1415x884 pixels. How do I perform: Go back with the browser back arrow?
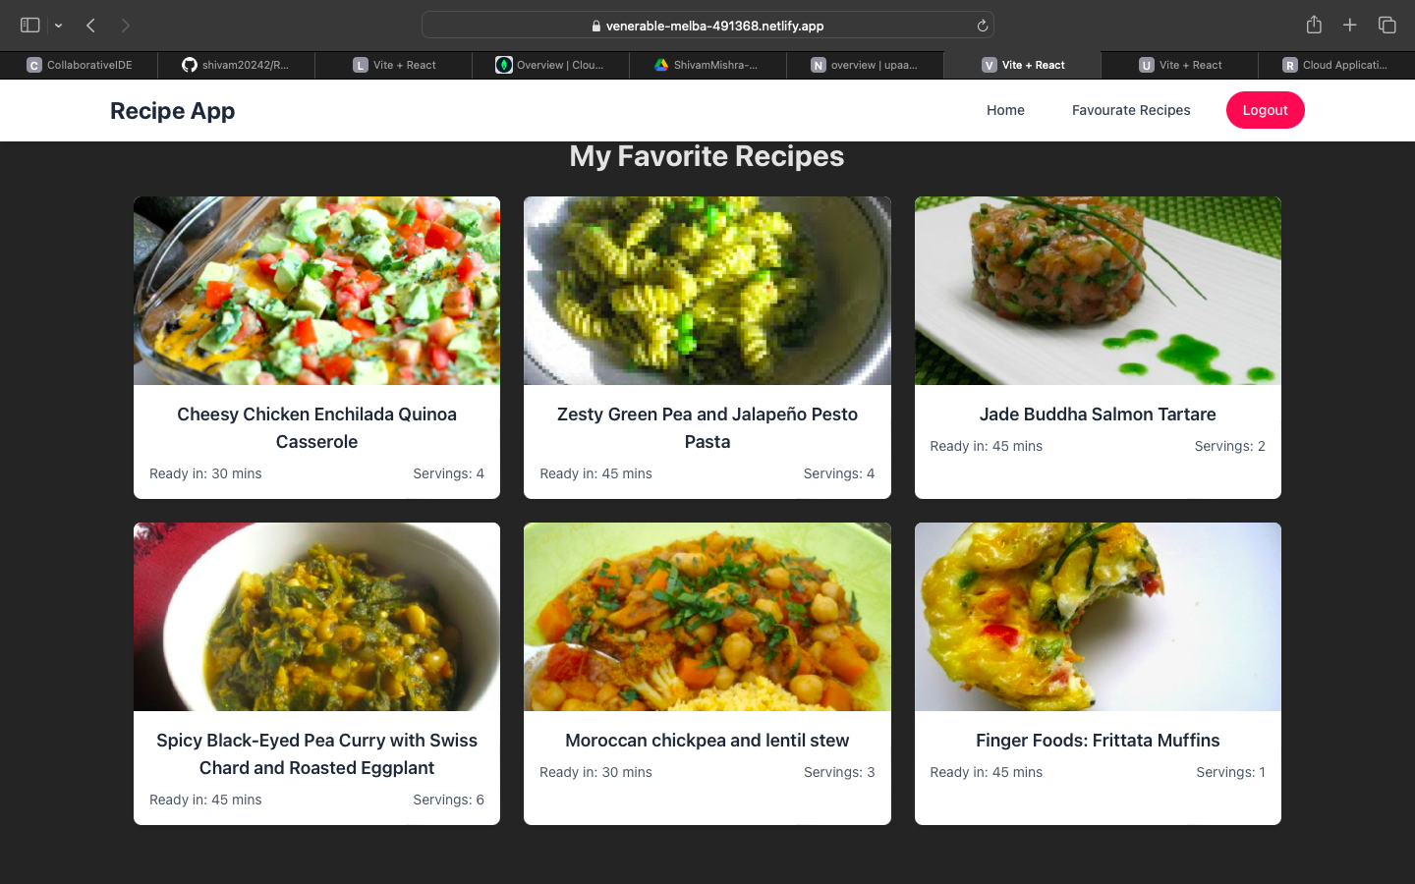click(90, 26)
